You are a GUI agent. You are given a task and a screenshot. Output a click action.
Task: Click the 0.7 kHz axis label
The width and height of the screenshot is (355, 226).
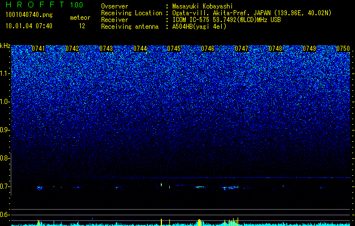(x=4, y=186)
